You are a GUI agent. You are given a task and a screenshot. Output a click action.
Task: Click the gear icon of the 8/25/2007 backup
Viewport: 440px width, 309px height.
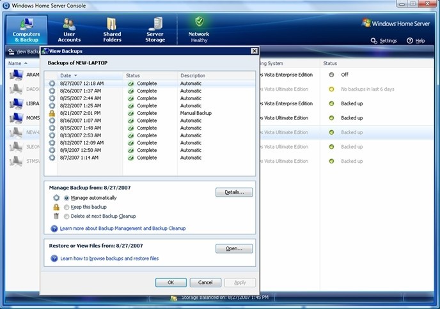tap(52, 98)
